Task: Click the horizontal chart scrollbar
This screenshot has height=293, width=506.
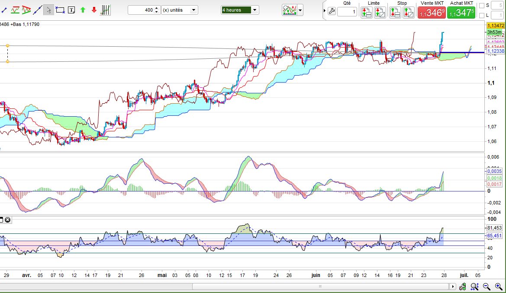Action: (320, 287)
